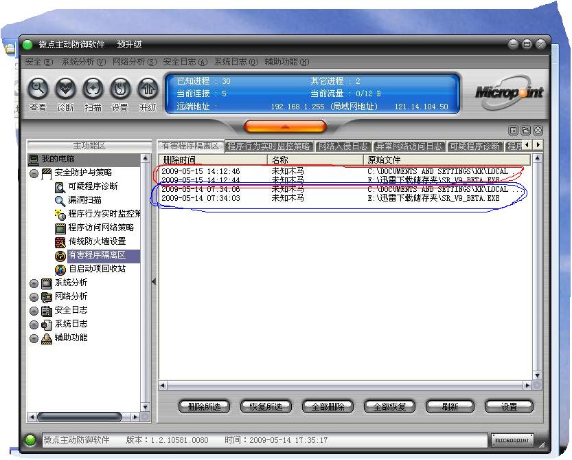Viewport: 572px width, 460px height.
Task: Collapse the left sidebar with the splitter arrow
Action: [x=154, y=281]
